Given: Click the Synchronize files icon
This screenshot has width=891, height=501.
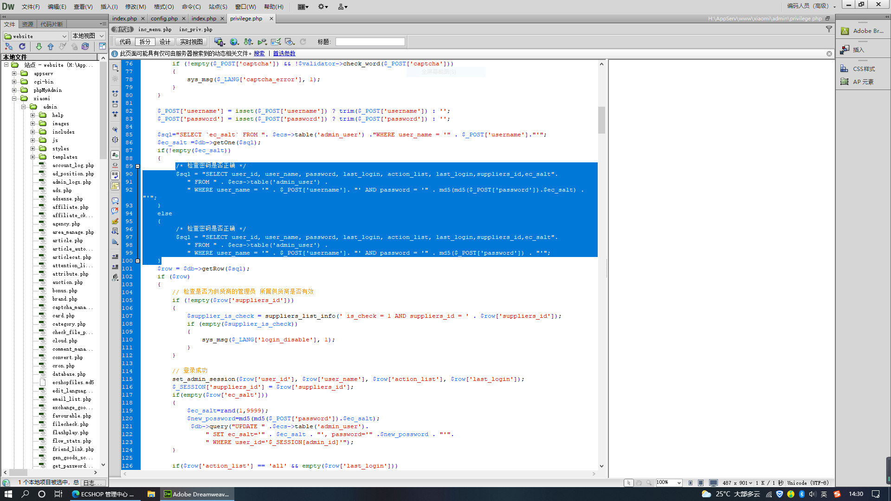Looking at the screenshot, I should (85, 46).
